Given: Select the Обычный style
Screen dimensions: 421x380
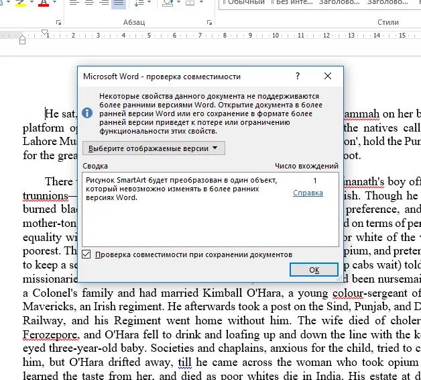Looking at the screenshot, I should click(x=244, y=3).
